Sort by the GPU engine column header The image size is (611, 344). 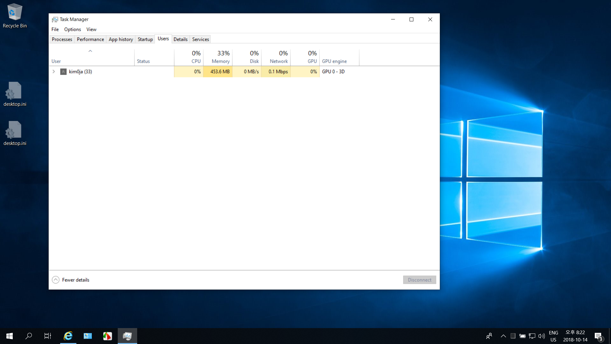click(339, 57)
